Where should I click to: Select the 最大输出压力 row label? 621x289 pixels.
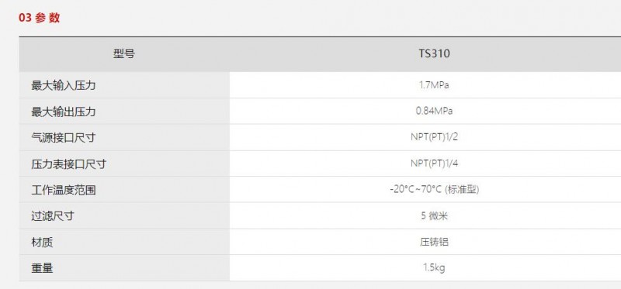[x=64, y=112]
